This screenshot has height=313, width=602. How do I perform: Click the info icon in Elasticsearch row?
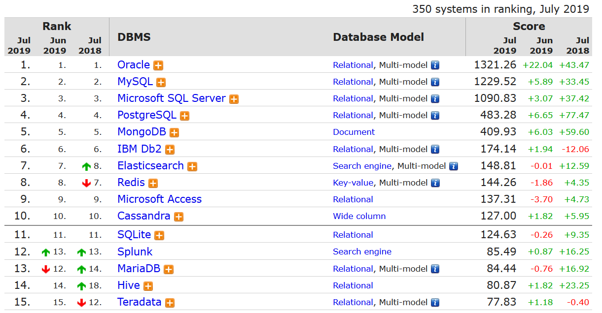click(x=454, y=166)
